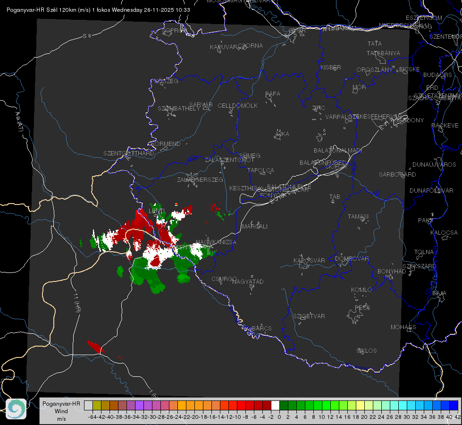Screen dimensions: 462x425
Task: Click the KORMEND town label
Action: (166, 144)
